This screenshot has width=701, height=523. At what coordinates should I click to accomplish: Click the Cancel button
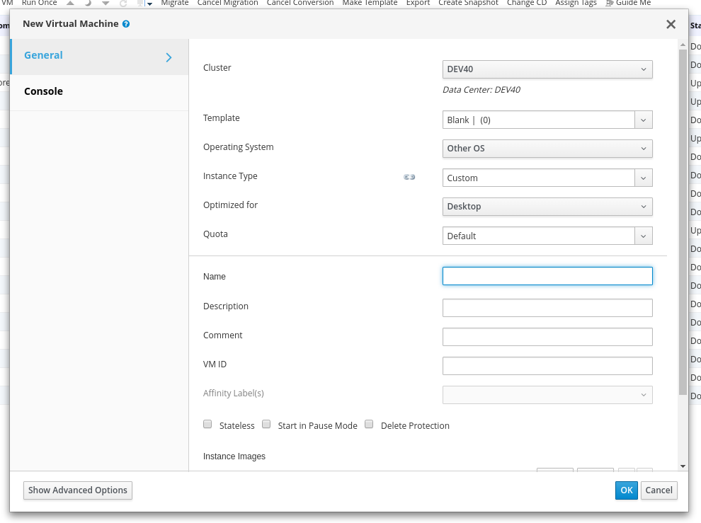(659, 490)
